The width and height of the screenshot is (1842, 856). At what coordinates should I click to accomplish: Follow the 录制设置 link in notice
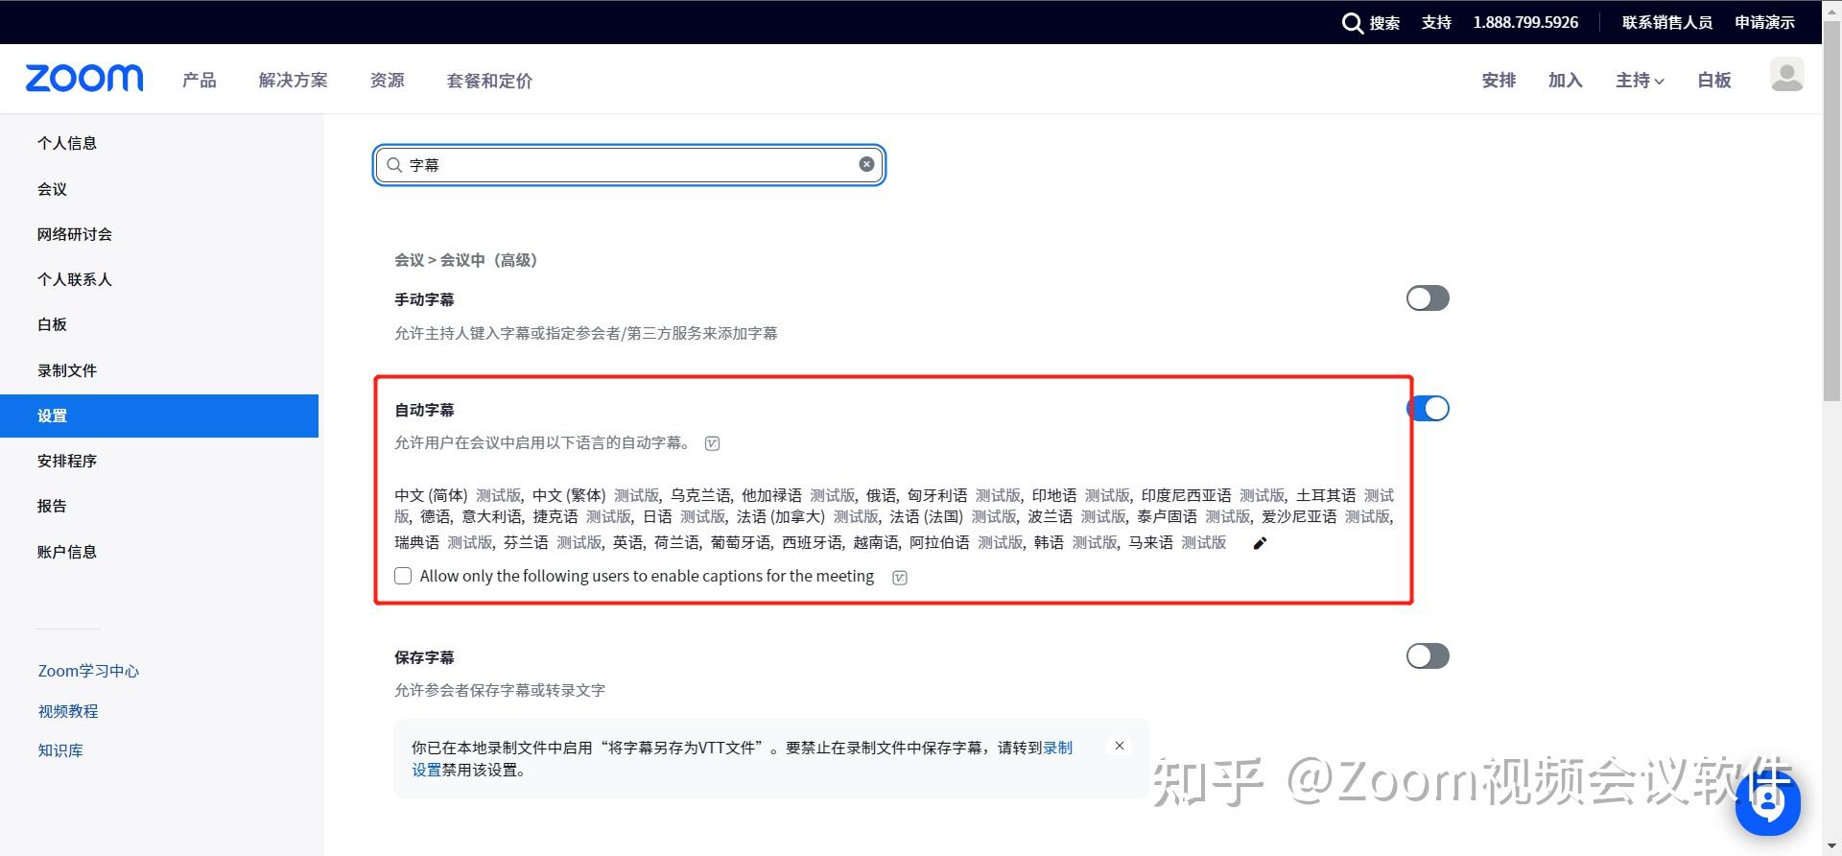(1058, 748)
